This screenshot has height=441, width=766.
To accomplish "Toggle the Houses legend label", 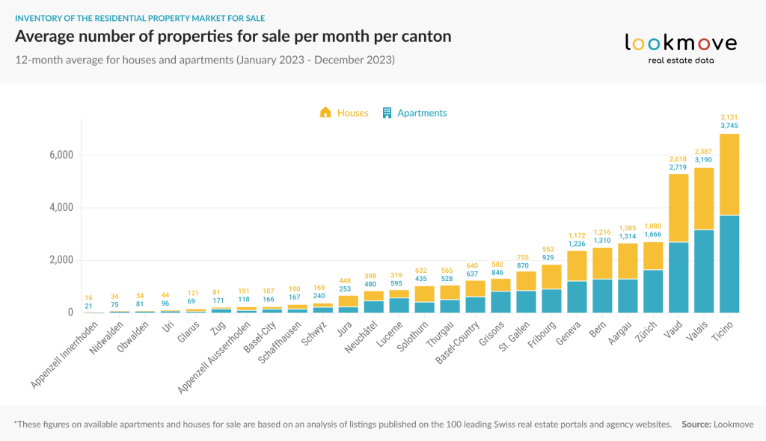I will (x=353, y=113).
